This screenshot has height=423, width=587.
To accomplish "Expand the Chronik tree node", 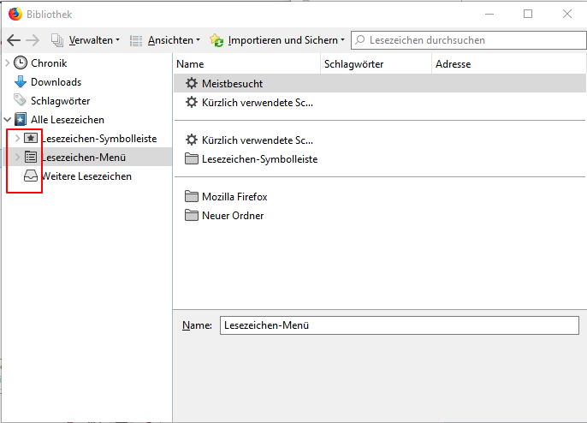I will click(x=8, y=63).
